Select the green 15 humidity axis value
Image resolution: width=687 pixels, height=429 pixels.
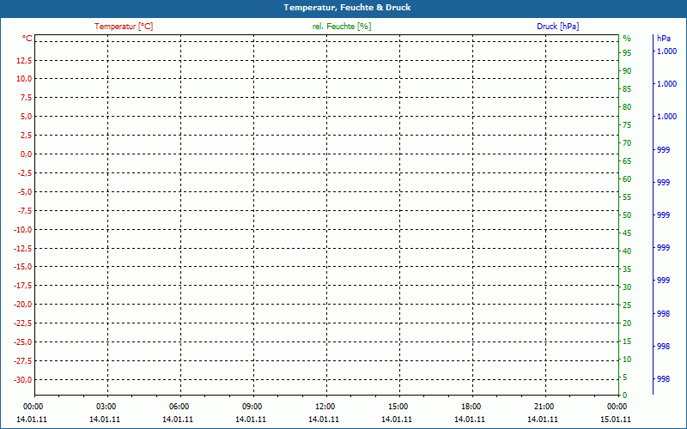[x=627, y=341]
